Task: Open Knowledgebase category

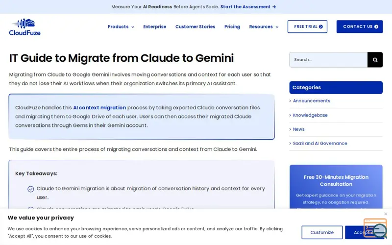Action: coord(310,115)
